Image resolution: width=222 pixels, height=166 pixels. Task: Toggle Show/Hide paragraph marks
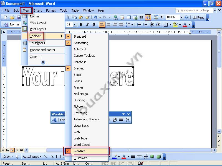click(x=162, y=17)
